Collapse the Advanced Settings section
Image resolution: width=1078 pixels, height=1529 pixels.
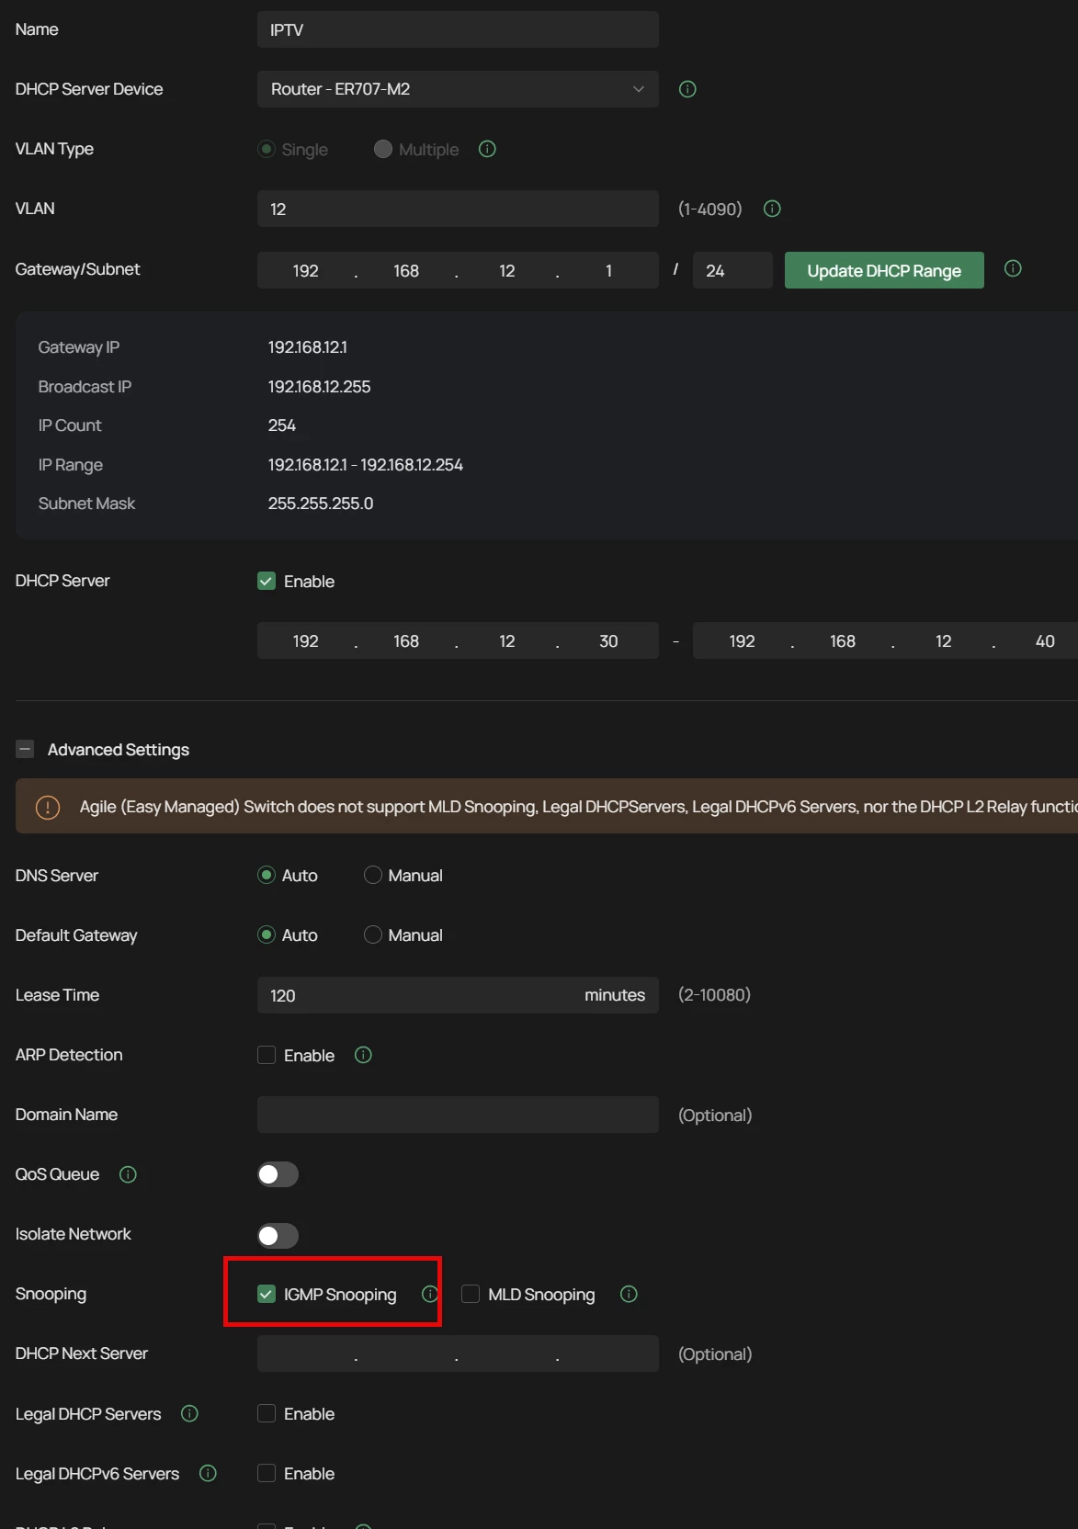(x=25, y=749)
